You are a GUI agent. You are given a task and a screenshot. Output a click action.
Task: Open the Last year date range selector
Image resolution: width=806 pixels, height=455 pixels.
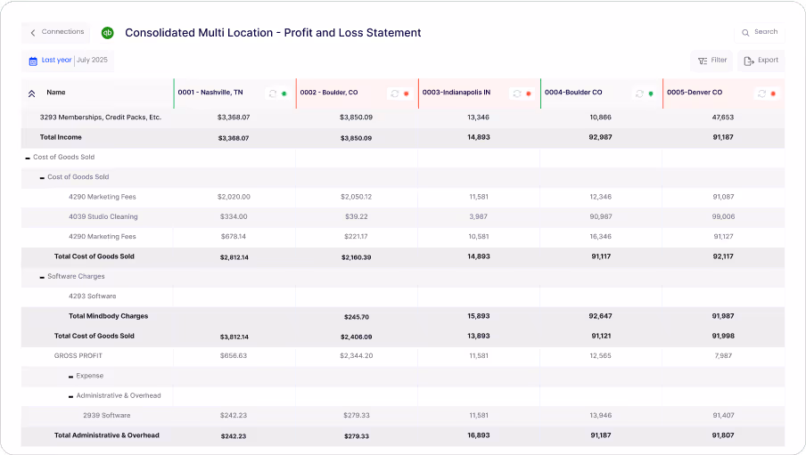coord(56,61)
